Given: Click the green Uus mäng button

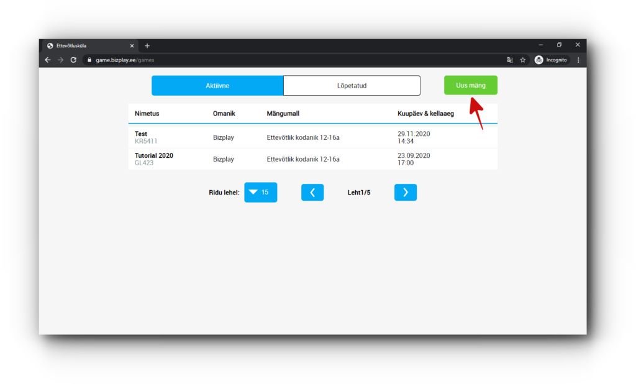Looking at the screenshot, I should (470, 85).
